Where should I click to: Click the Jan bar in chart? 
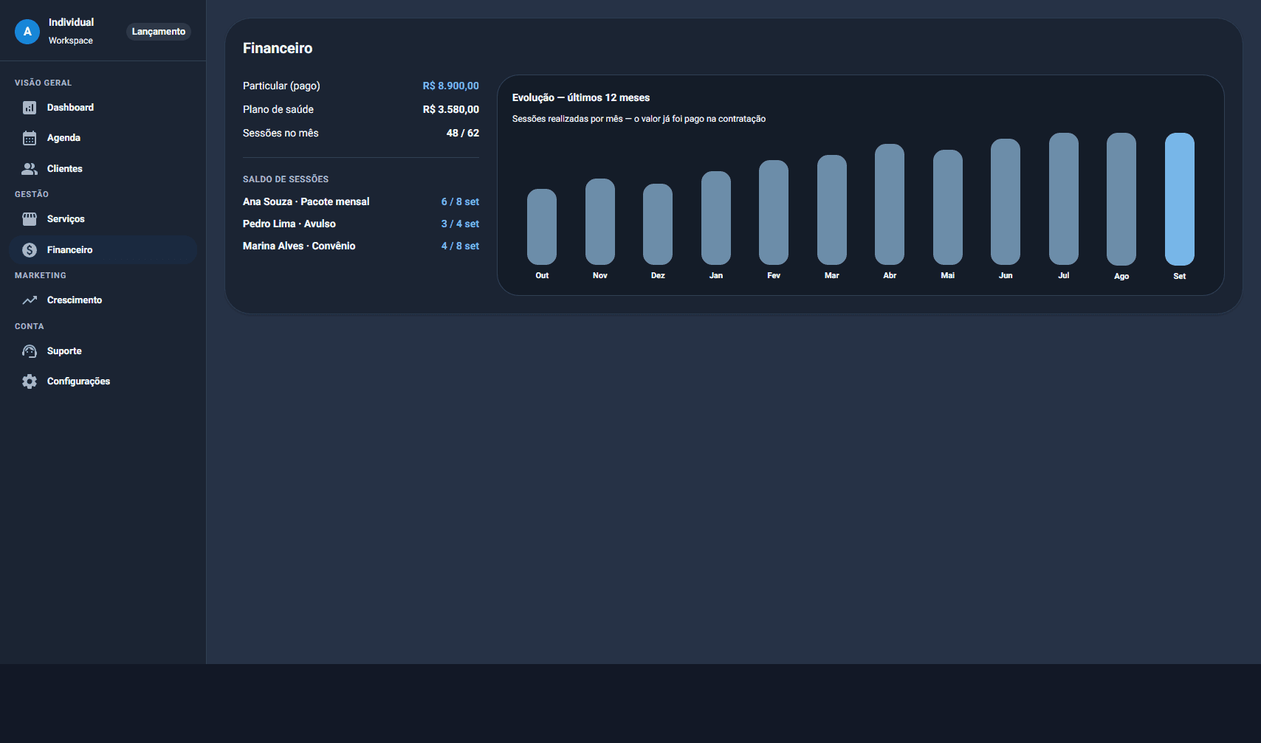[x=716, y=218]
